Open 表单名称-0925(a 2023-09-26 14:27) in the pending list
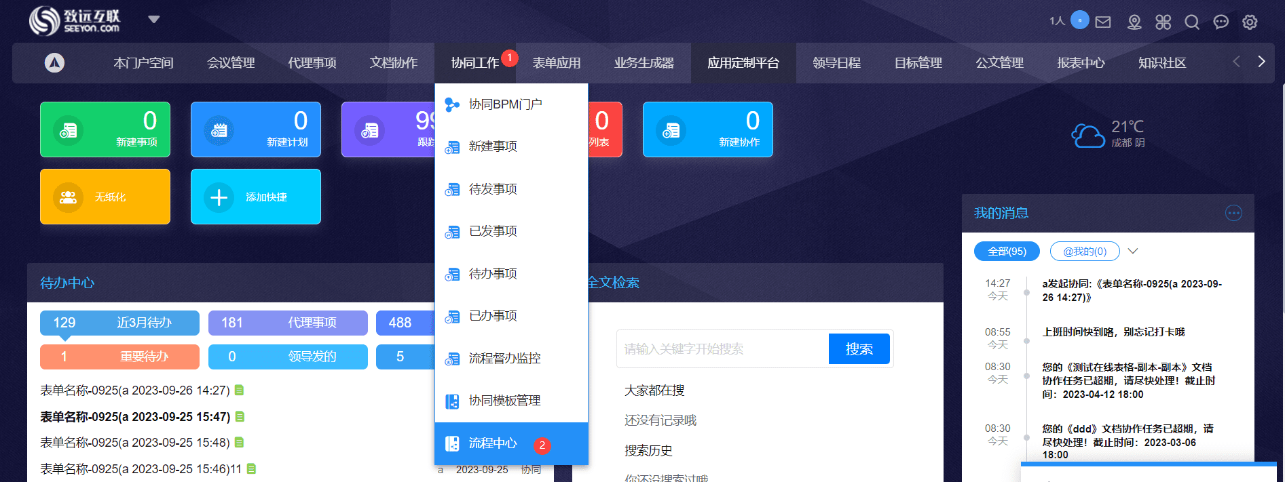Image resolution: width=1285 pixels, height=482 pixels. click(x=135, y=390)
